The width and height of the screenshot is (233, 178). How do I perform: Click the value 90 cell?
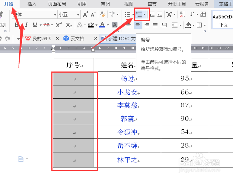(185, 119)
